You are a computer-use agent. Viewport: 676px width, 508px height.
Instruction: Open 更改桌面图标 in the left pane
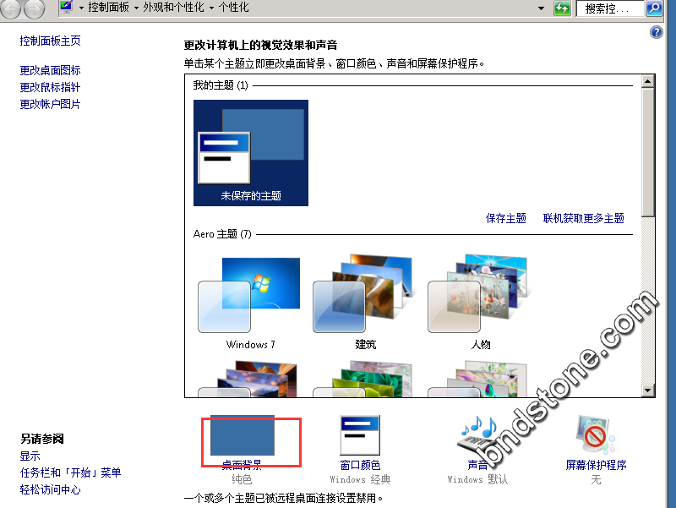coord(51,71)
